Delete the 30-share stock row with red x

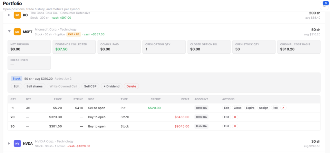click(x=235, y=126)
